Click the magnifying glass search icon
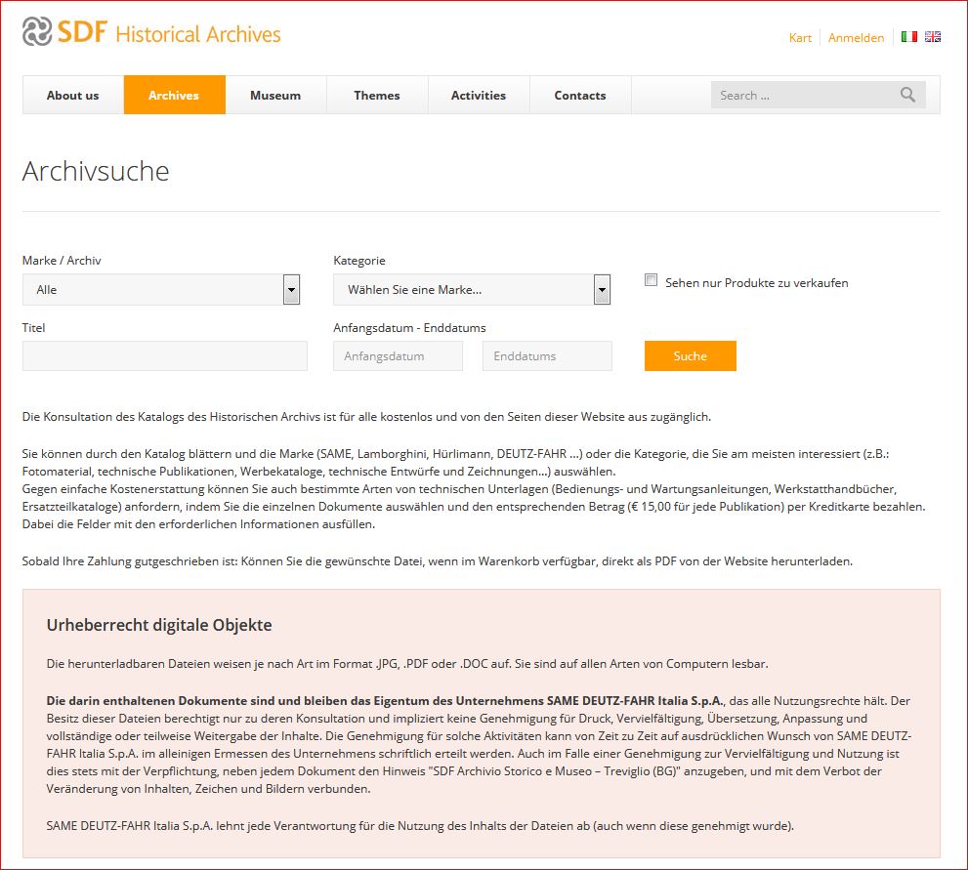 pyautogui.click(x=907, y=95)
